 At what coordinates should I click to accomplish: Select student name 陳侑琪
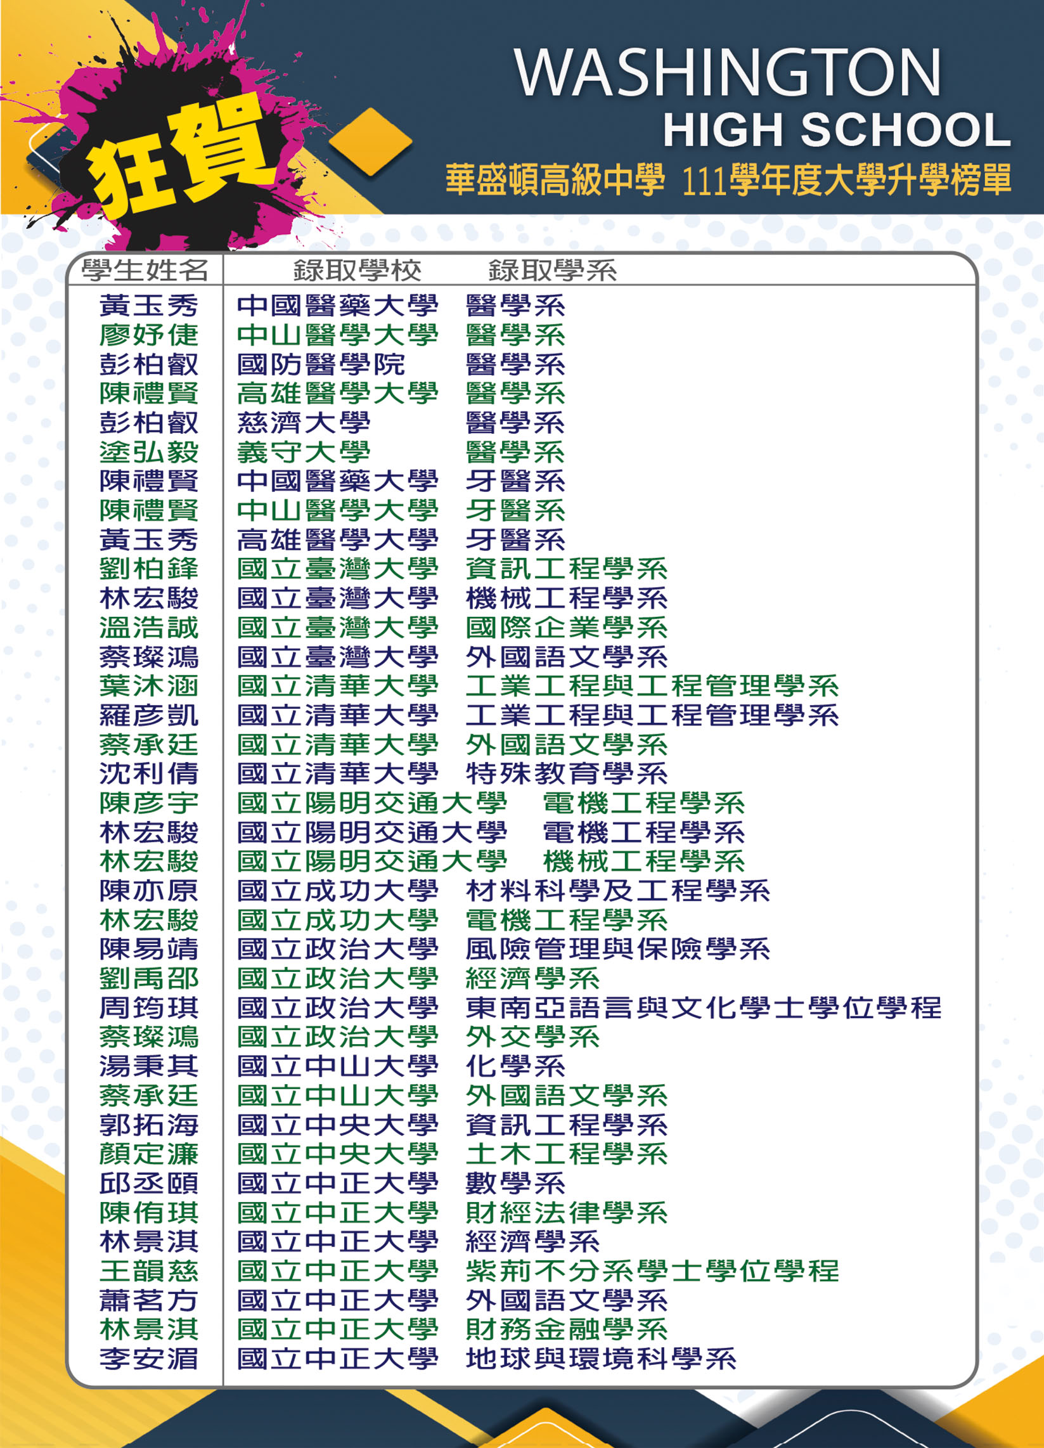click(149, 1212)
